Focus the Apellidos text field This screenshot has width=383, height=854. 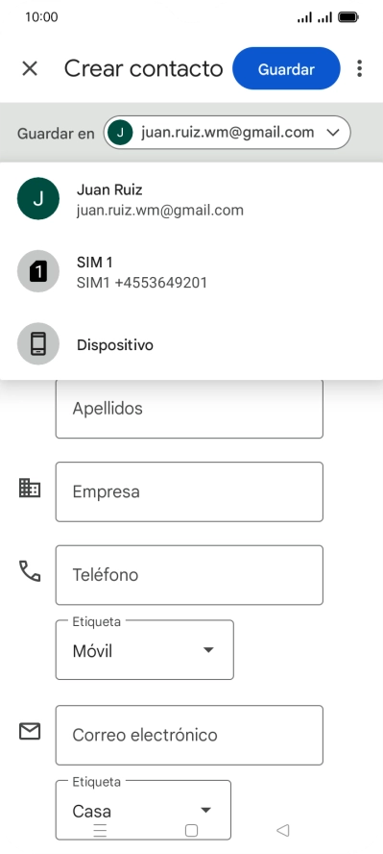point(189,409)
